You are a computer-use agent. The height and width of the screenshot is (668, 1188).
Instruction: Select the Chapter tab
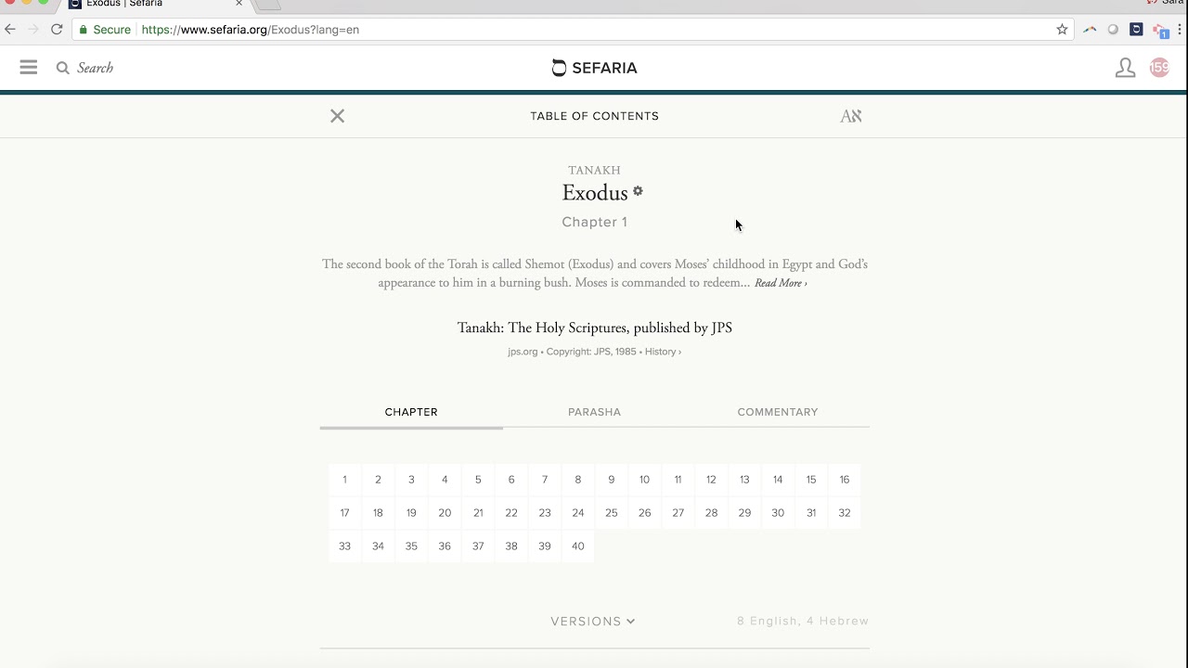point(411,412)
